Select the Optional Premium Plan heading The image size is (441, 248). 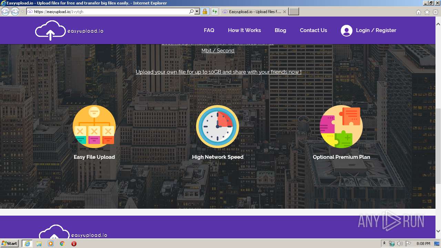coord(341,157)
